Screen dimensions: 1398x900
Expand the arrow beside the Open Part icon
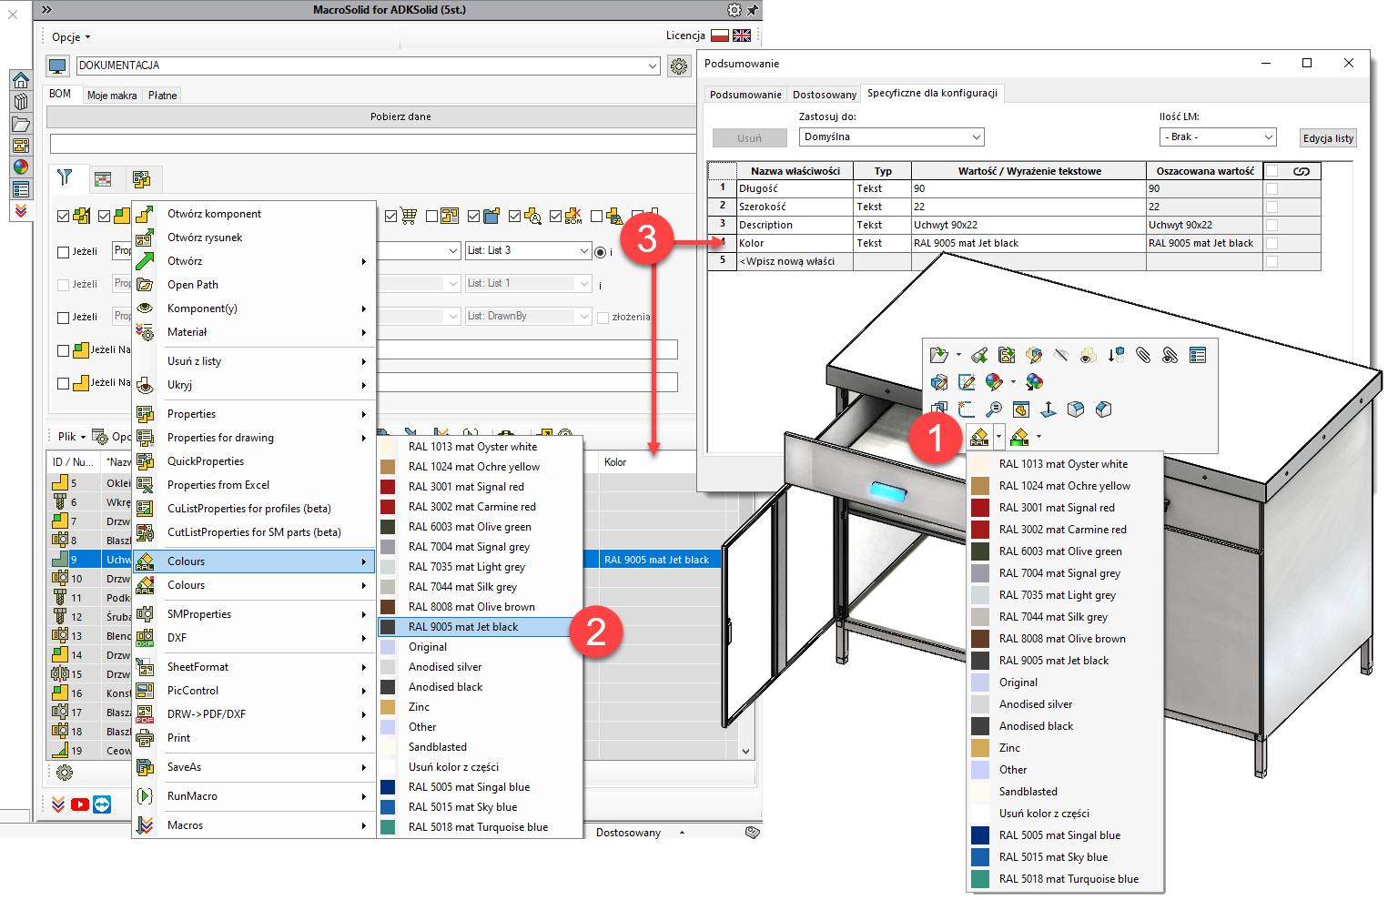[x=958, y=355]
